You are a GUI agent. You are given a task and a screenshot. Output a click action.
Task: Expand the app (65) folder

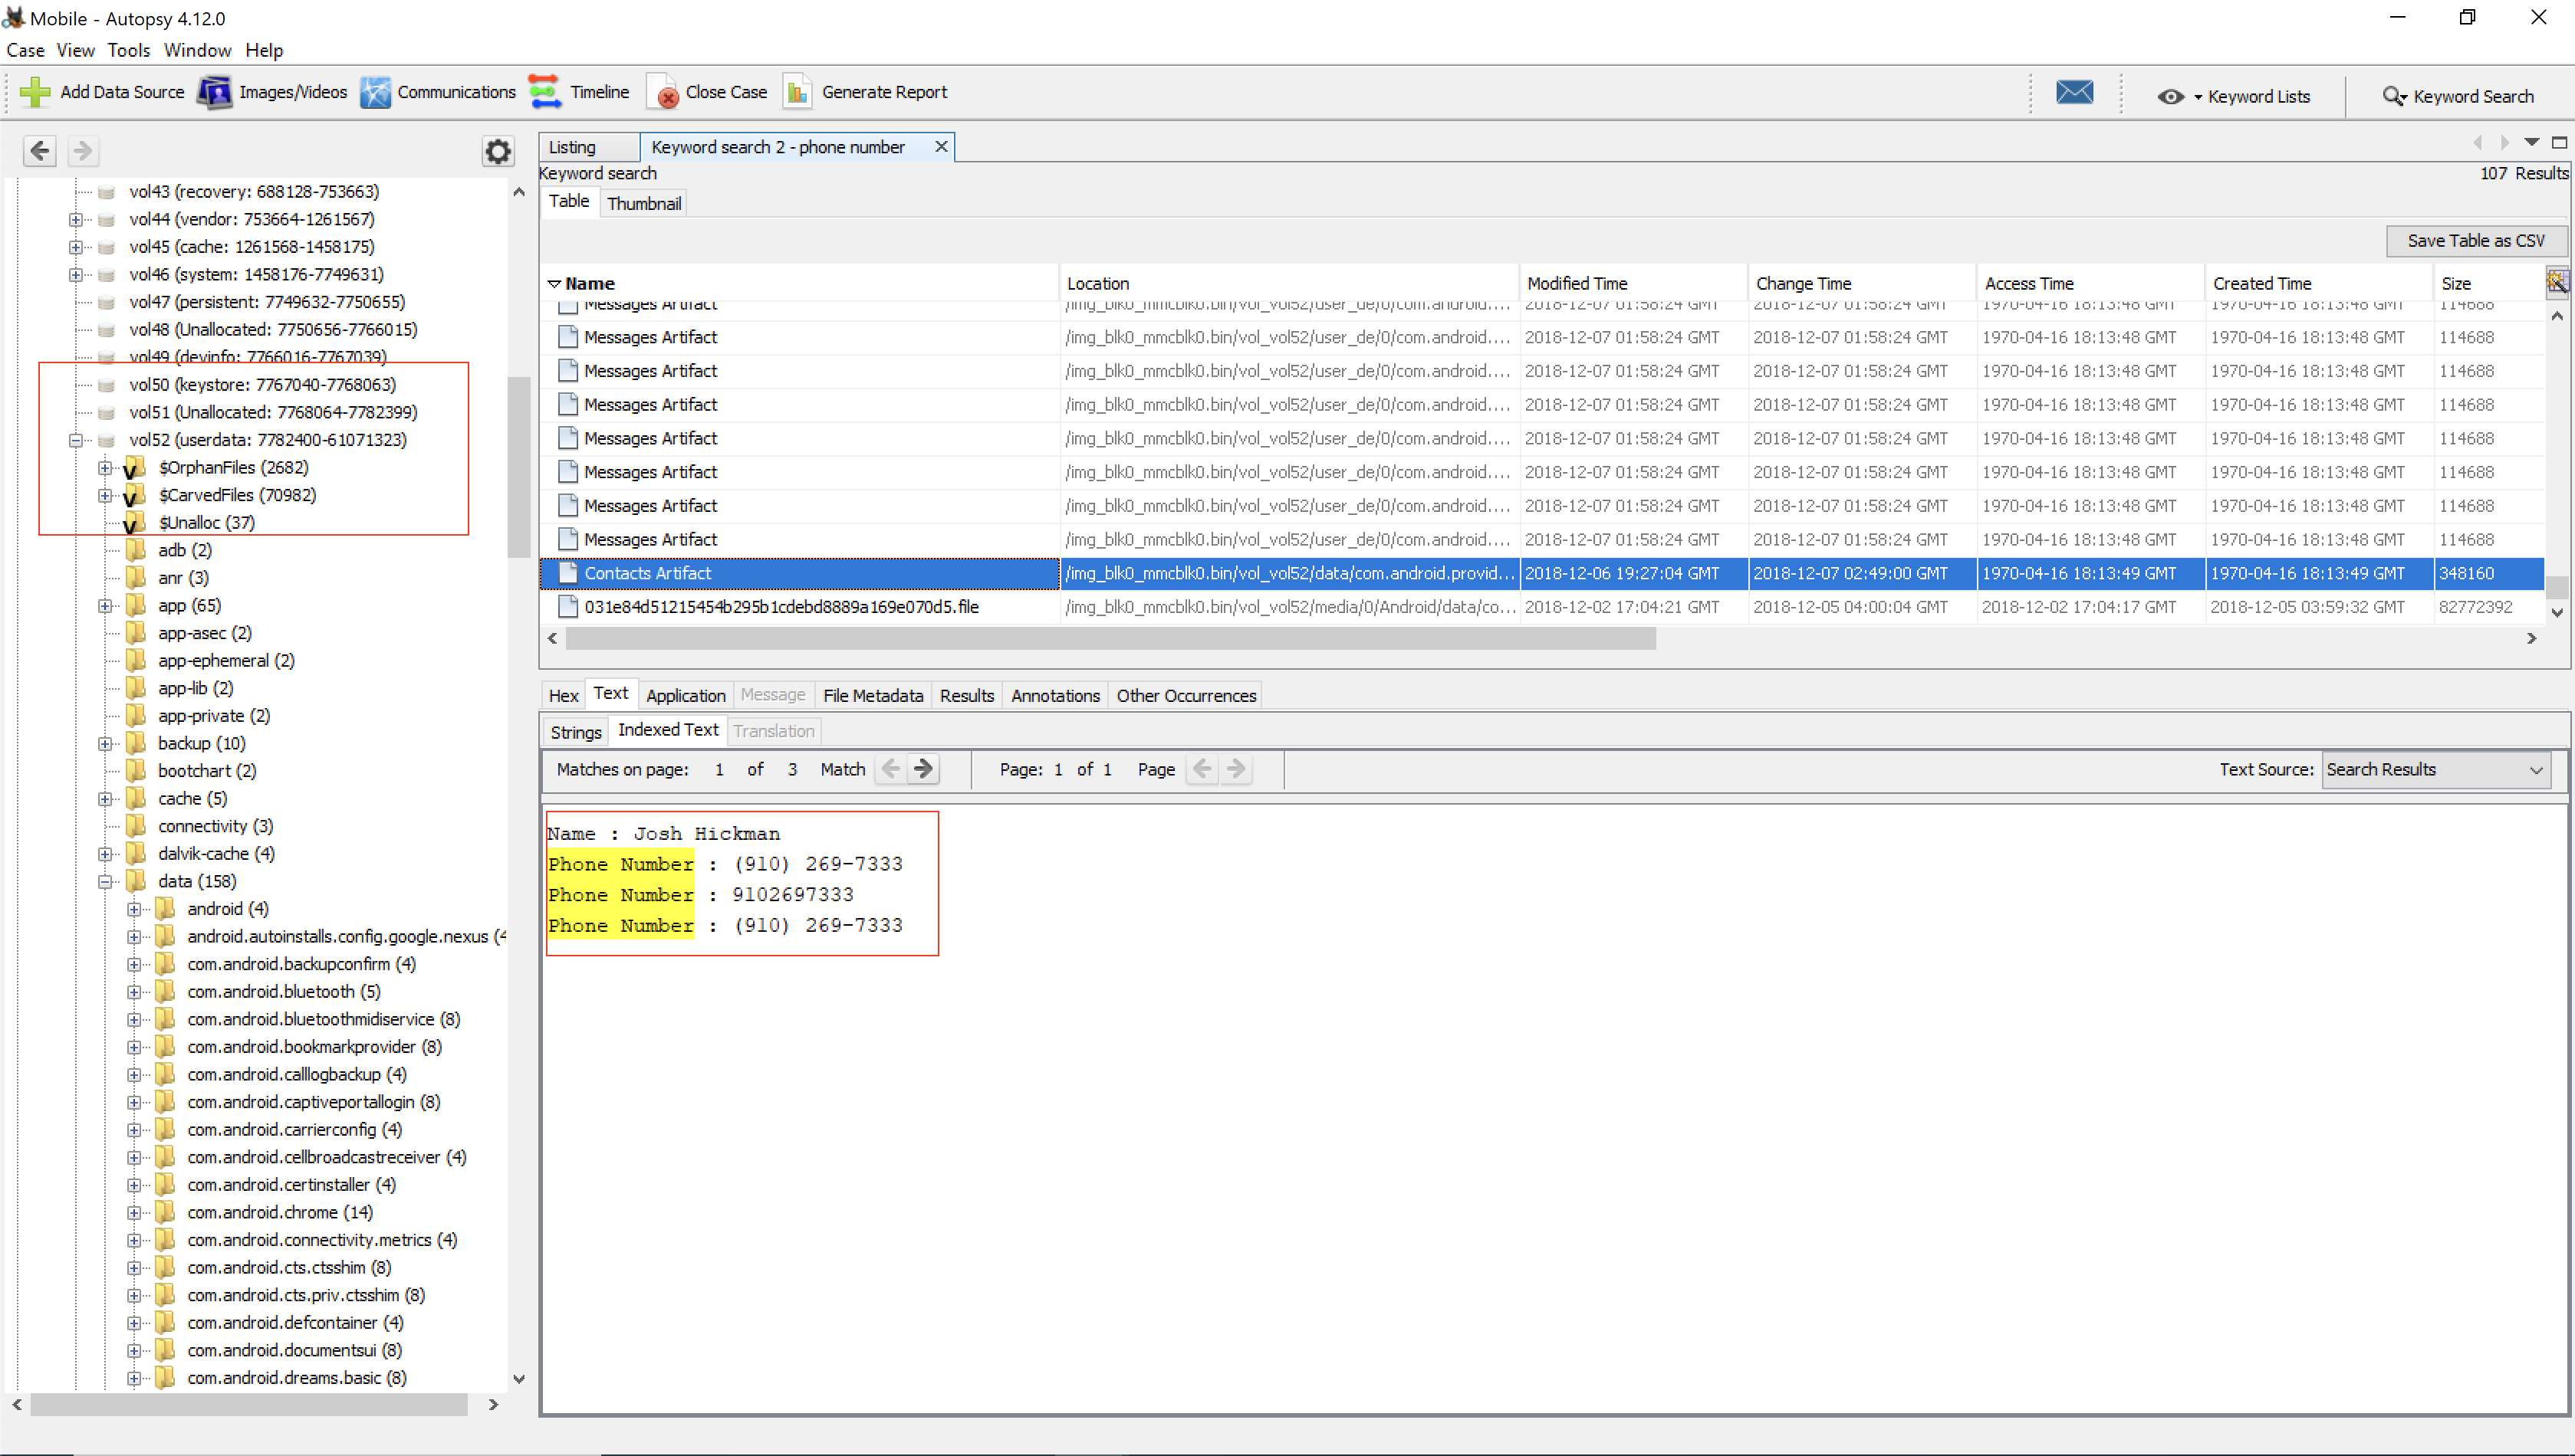(105, 606)
